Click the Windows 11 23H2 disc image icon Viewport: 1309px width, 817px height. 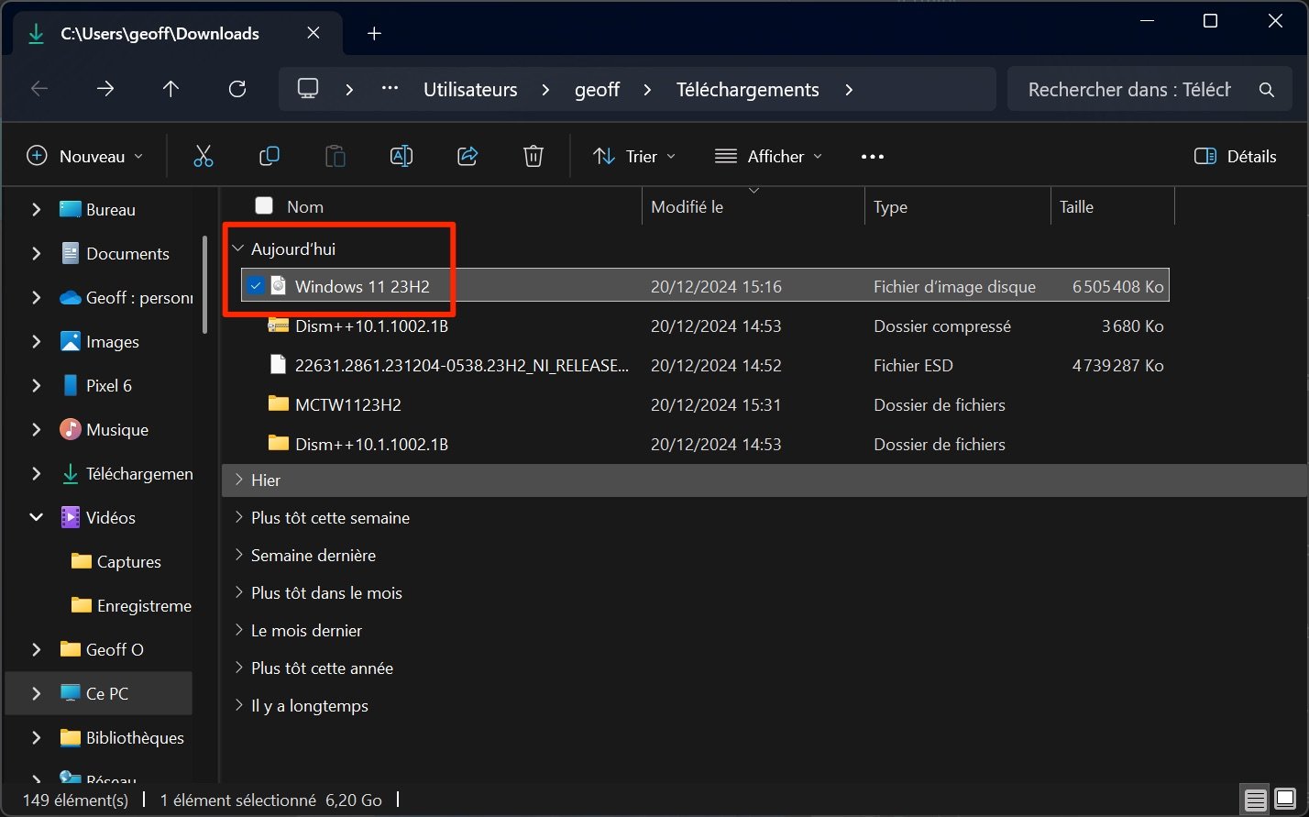coord(279,286)
